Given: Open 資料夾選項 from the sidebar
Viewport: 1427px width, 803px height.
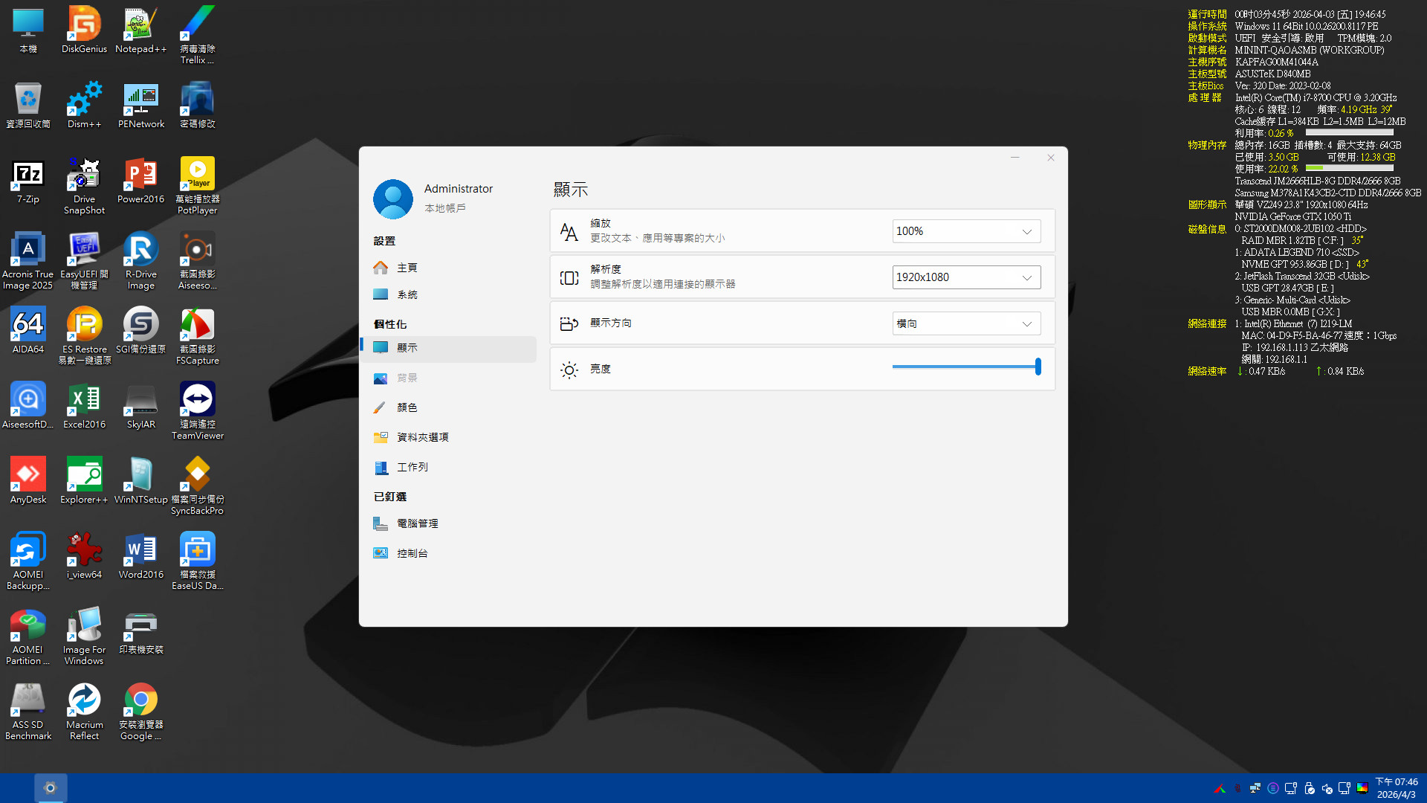Looking at the screenshot, I should click(422, 437).
